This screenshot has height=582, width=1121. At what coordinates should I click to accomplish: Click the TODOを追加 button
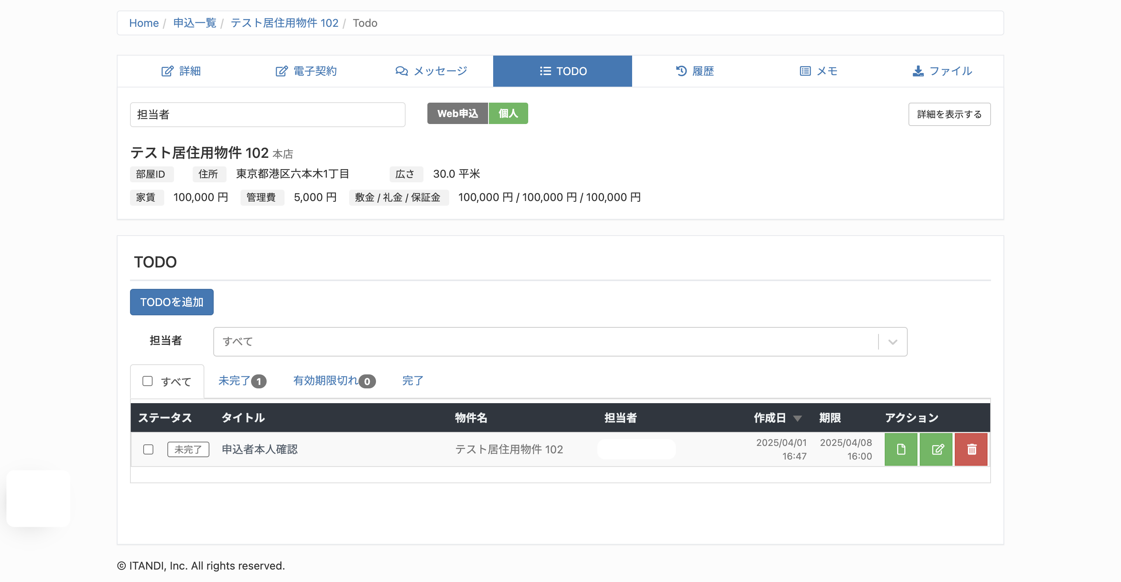tap(171, 302)
